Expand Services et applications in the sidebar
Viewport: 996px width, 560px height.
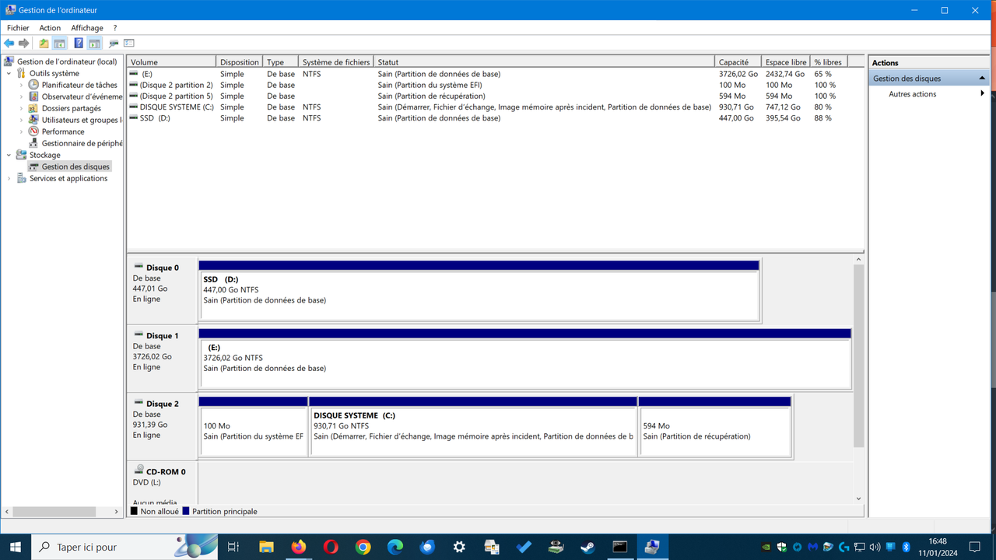pos(9,178)
